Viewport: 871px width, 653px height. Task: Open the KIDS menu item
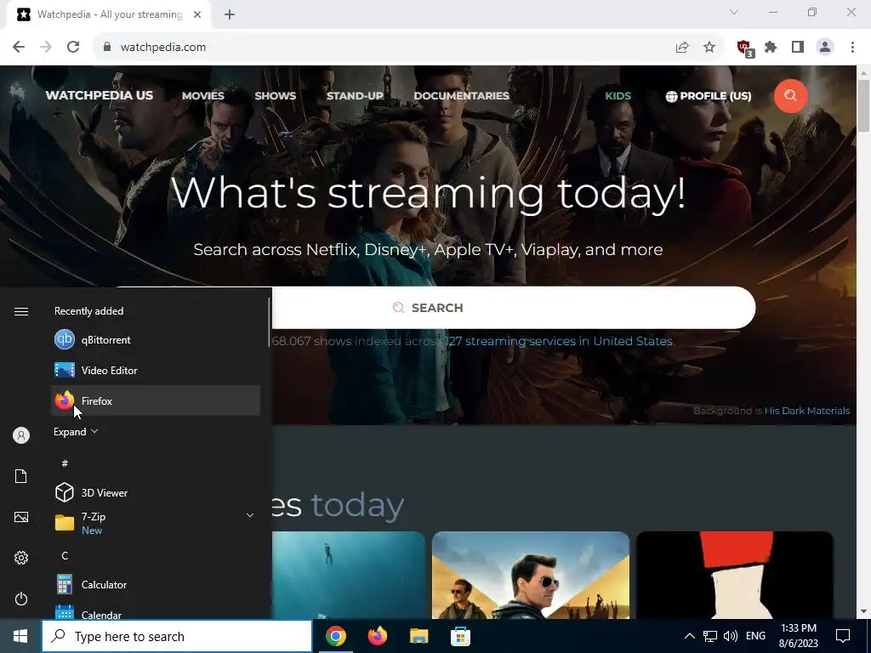tap(618, 95)
